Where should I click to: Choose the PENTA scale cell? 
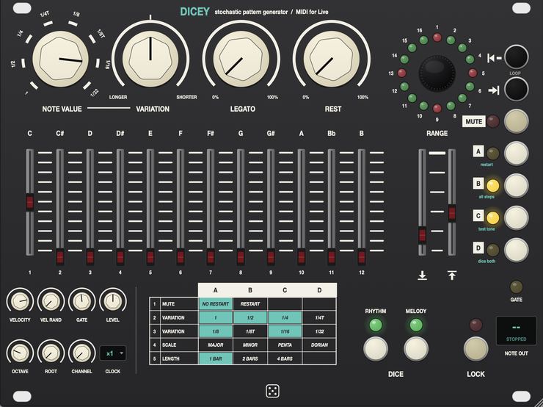coord(285,345)
